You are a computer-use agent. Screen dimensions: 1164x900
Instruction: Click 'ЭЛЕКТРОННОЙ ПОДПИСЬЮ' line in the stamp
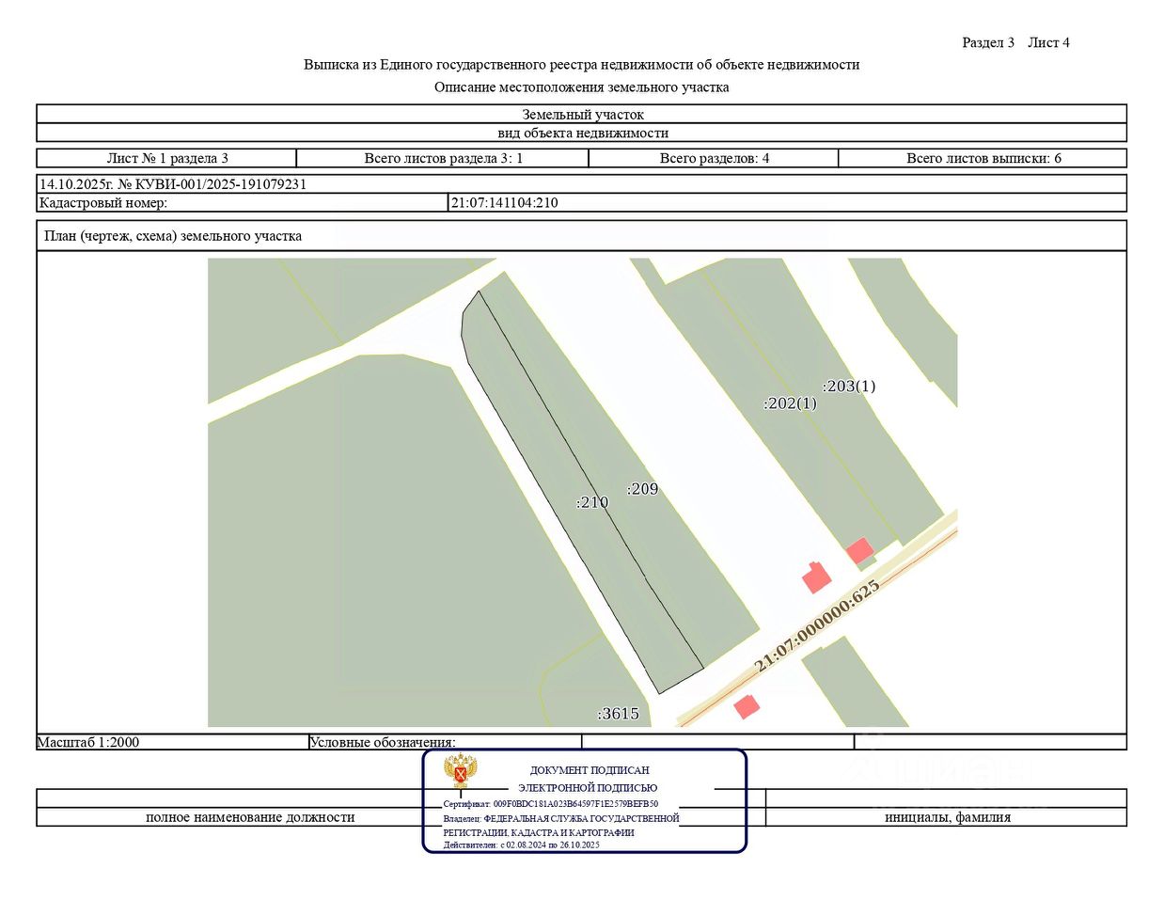pyautogui.click(x=588, y=788)
